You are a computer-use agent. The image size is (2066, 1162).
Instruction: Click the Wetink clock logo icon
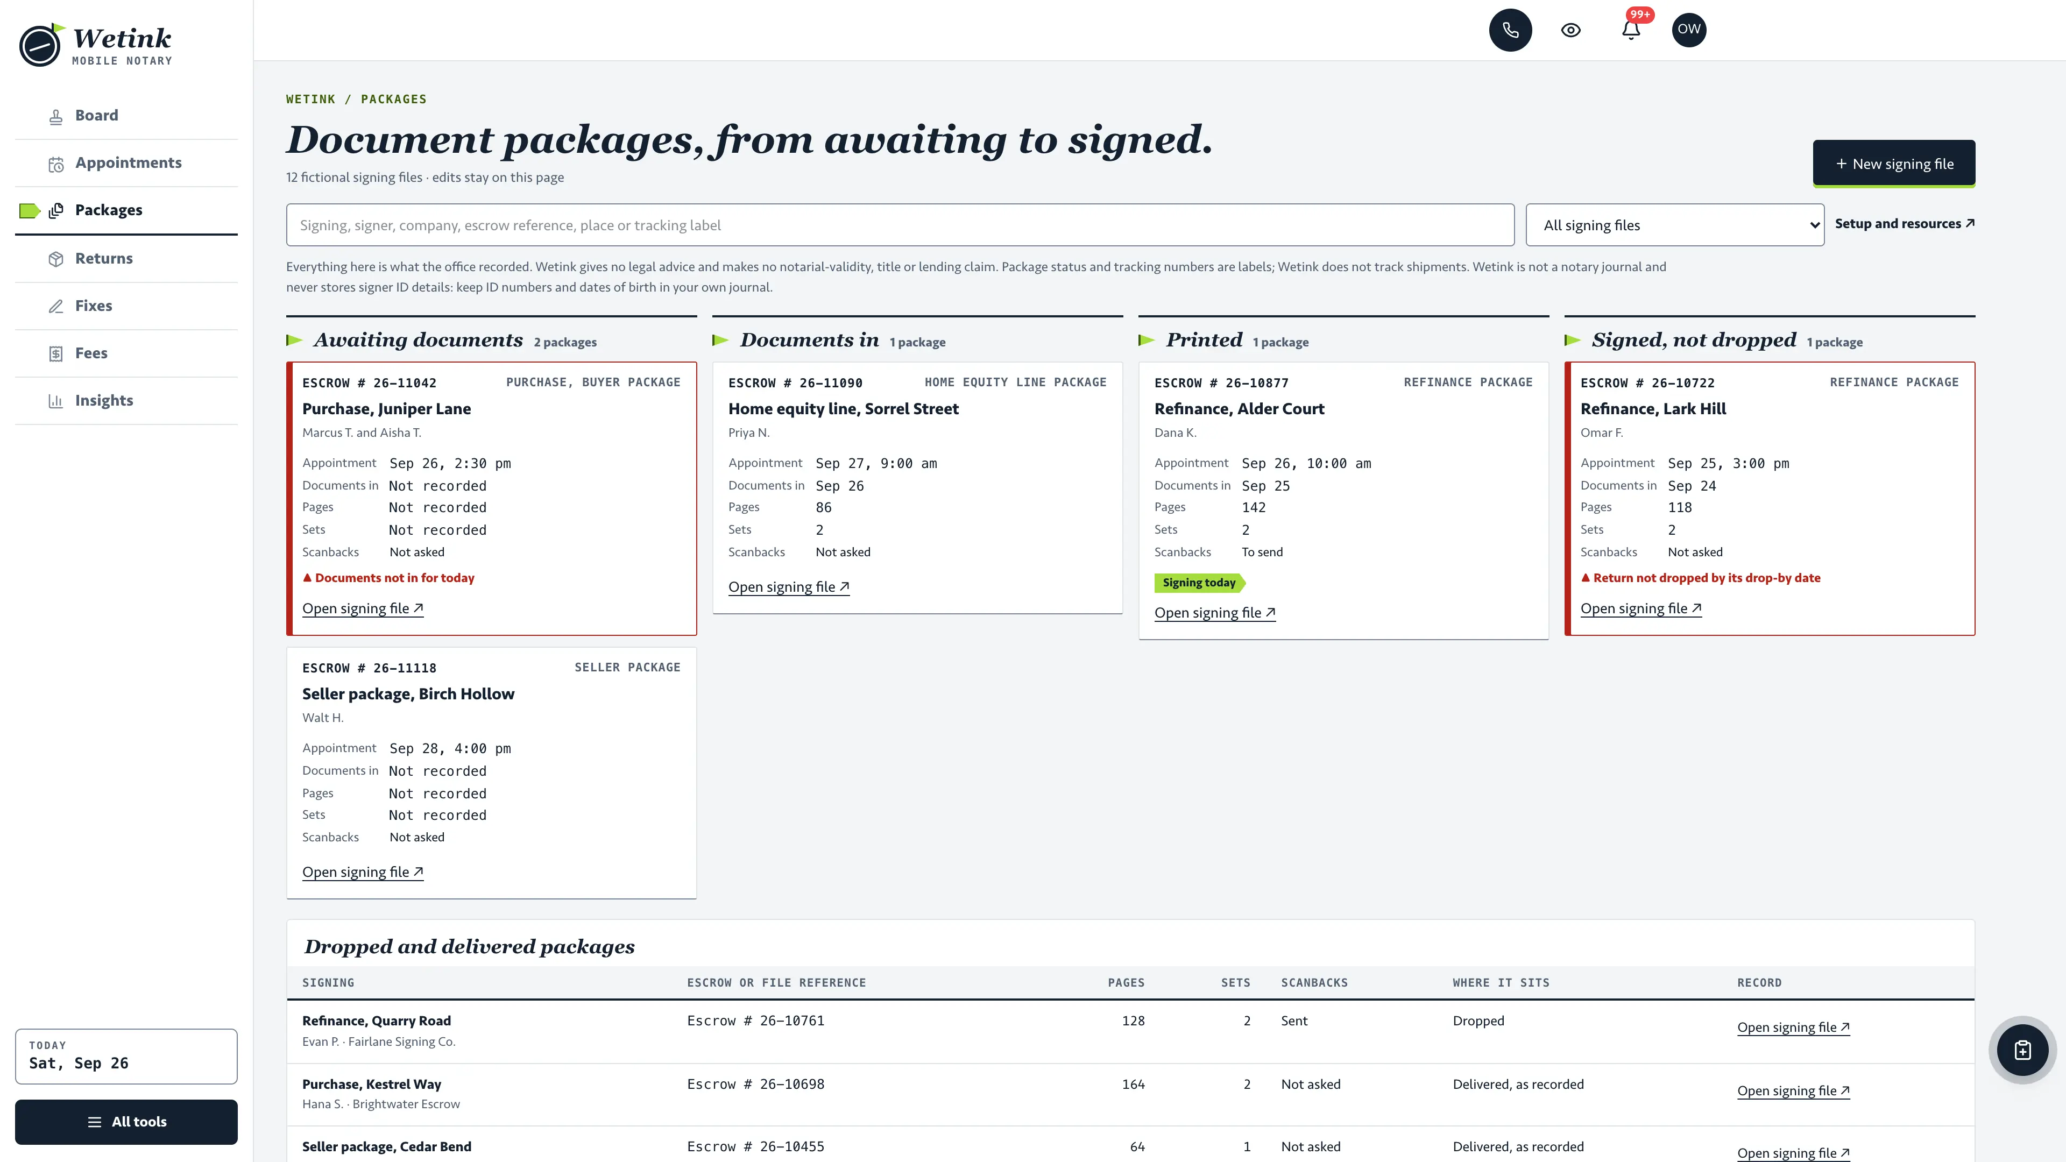[x=40, y=46]
